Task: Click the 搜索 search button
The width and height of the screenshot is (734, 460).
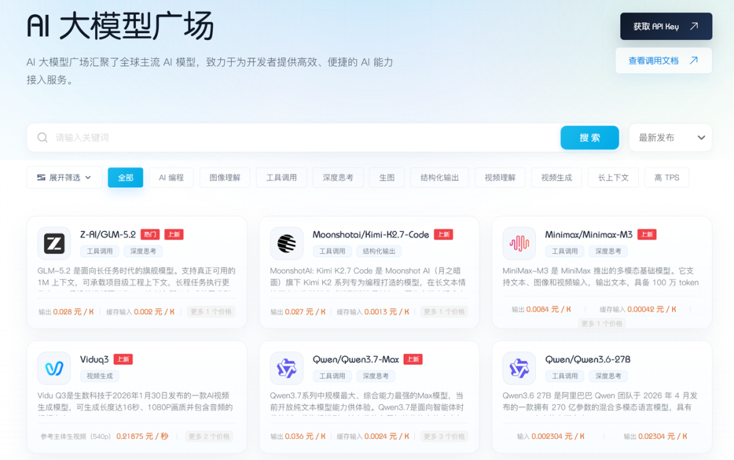Action: coord(590,138)
